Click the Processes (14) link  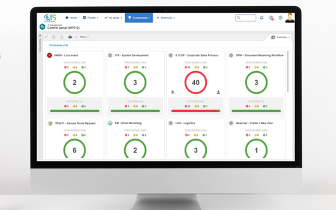click(x=59, y=45)
